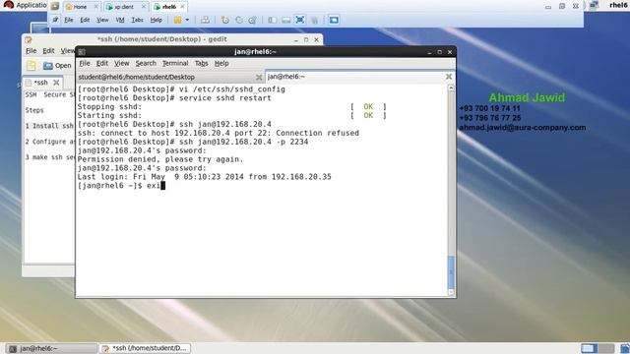Screen dimensions: 630x354
Task: Close the *ssh document tab in gedit
Action: click(56, 83)
